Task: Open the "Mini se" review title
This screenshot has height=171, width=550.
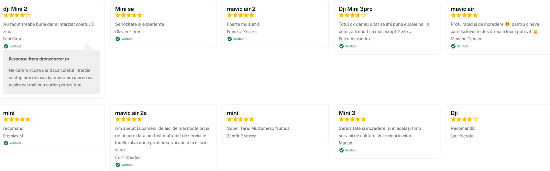Action: click(124, 9)
